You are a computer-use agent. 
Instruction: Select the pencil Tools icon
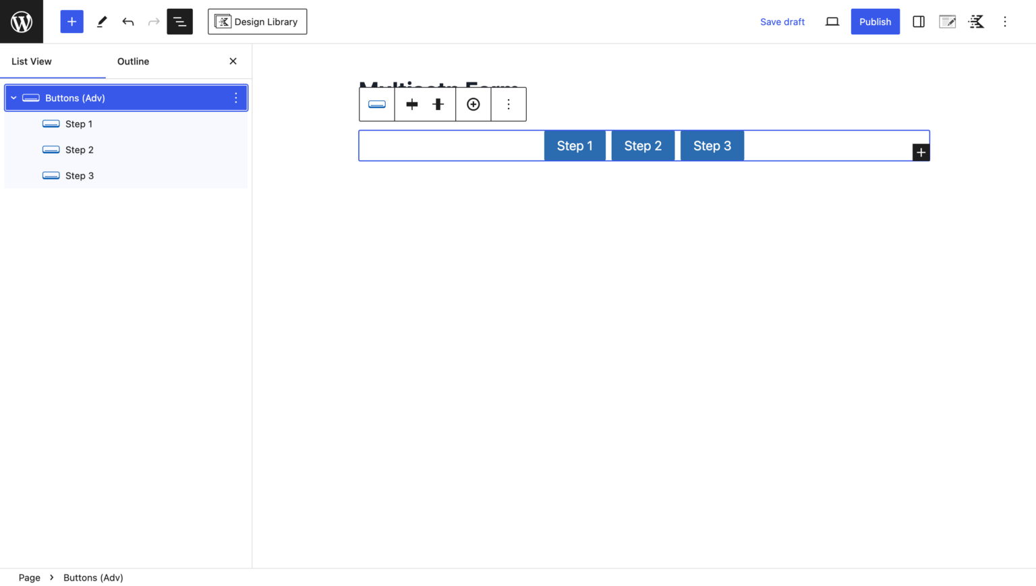[102, 22]
